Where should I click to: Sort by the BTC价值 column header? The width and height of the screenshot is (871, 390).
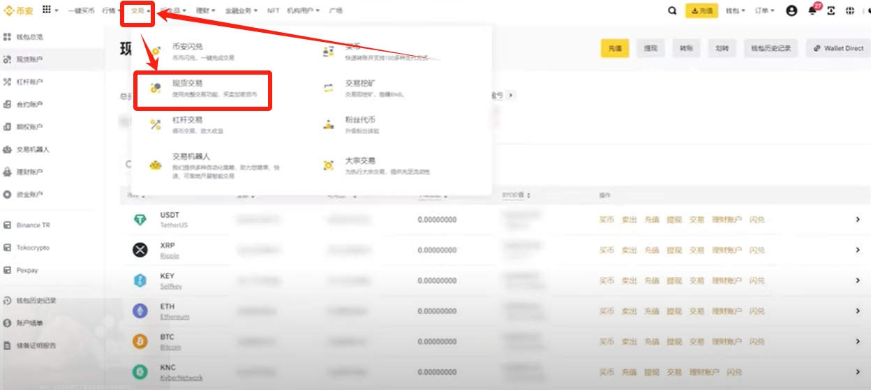click(516, 195)
